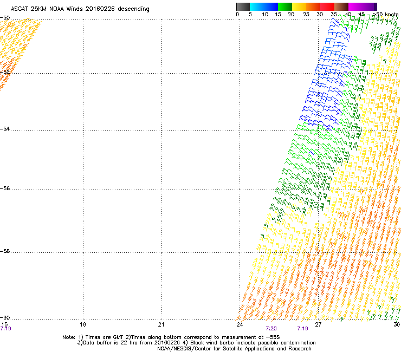Screen dimensions: 401x352
Task: Click the longitude label 30
Action: (x=397, y=324)
